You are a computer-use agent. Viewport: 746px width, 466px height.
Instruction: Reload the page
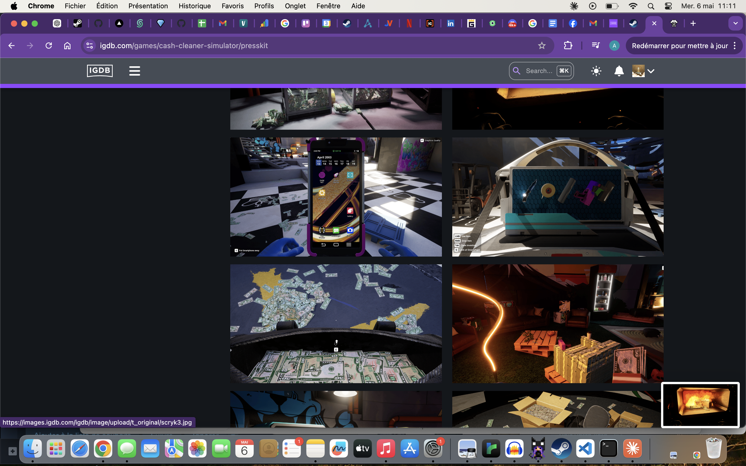point(49,46)
